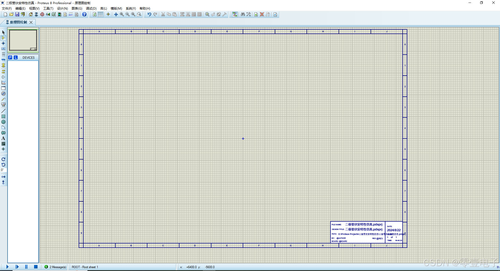Click the Home page icon
The width and height of the screenshot is (500, 271).
31,15
